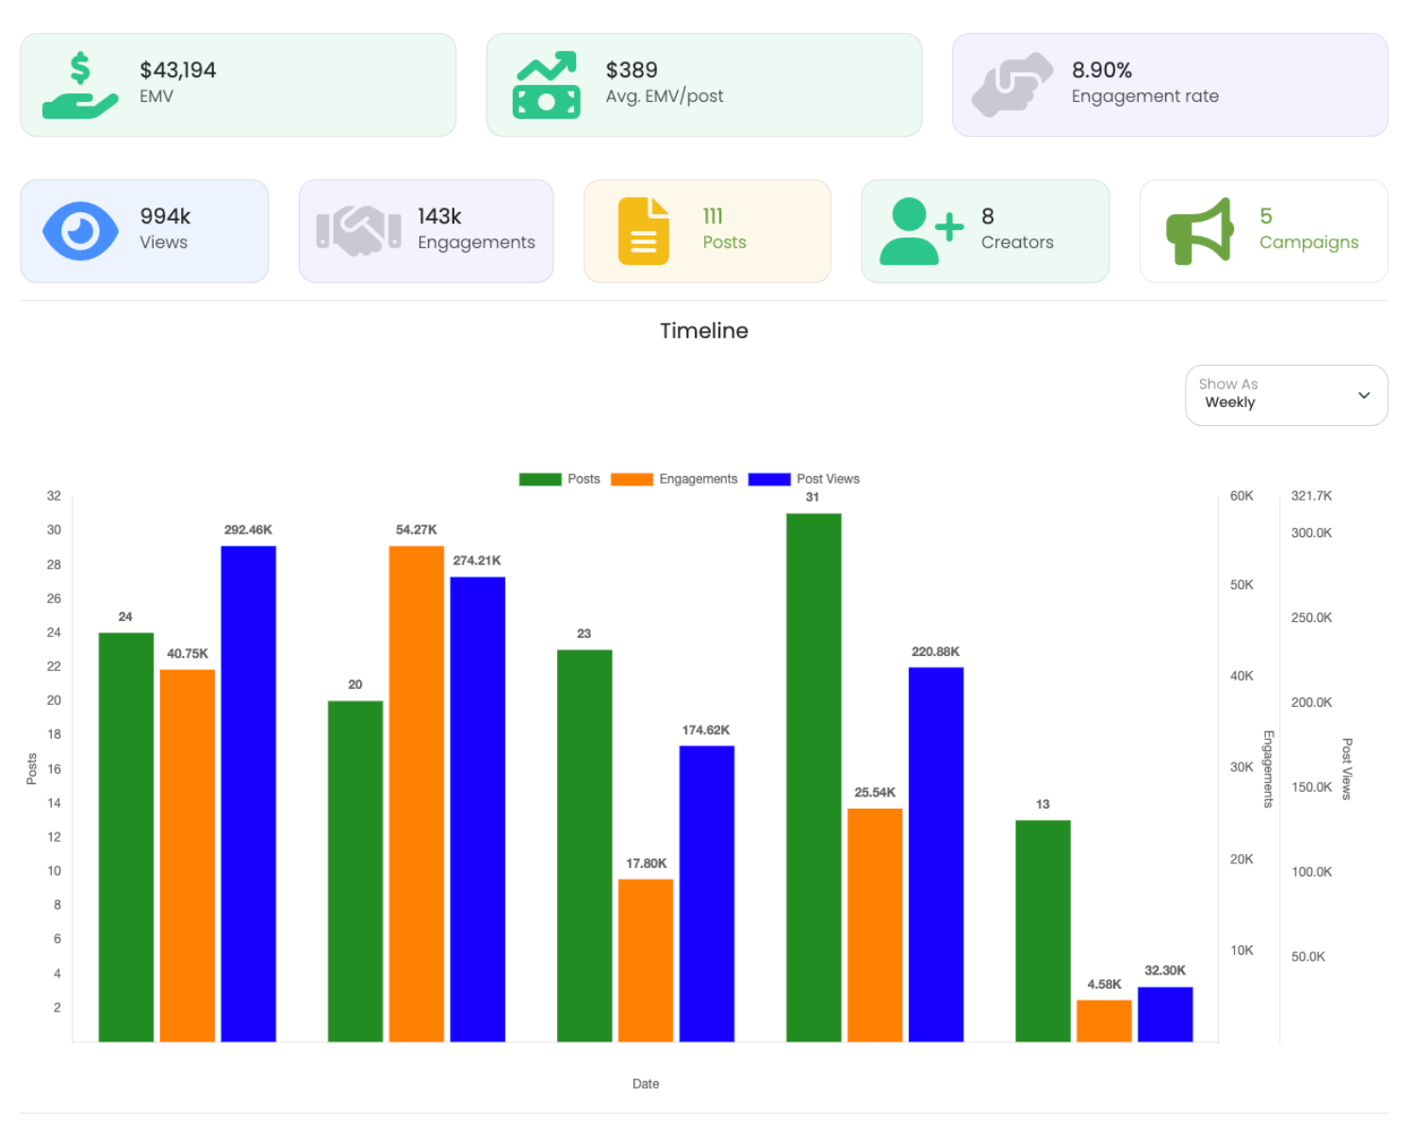The height and width of the screenshot is (1131, 1414).
Task: Click the Engagement rate hands icon
Action: [x=1011, y=85]
